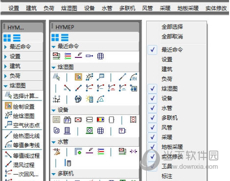
Task: Click the valve icon in 水管 section
Action: (x=134, y=152)
